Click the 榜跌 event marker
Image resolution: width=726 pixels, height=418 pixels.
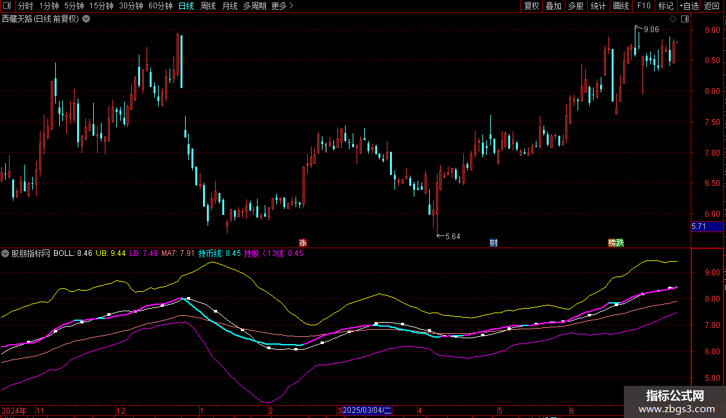pos(615,243)
